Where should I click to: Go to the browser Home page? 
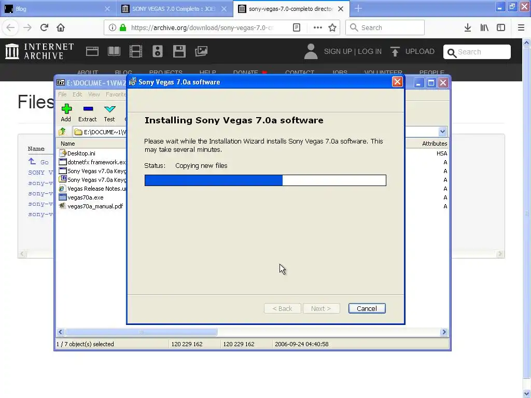point(61,27)
